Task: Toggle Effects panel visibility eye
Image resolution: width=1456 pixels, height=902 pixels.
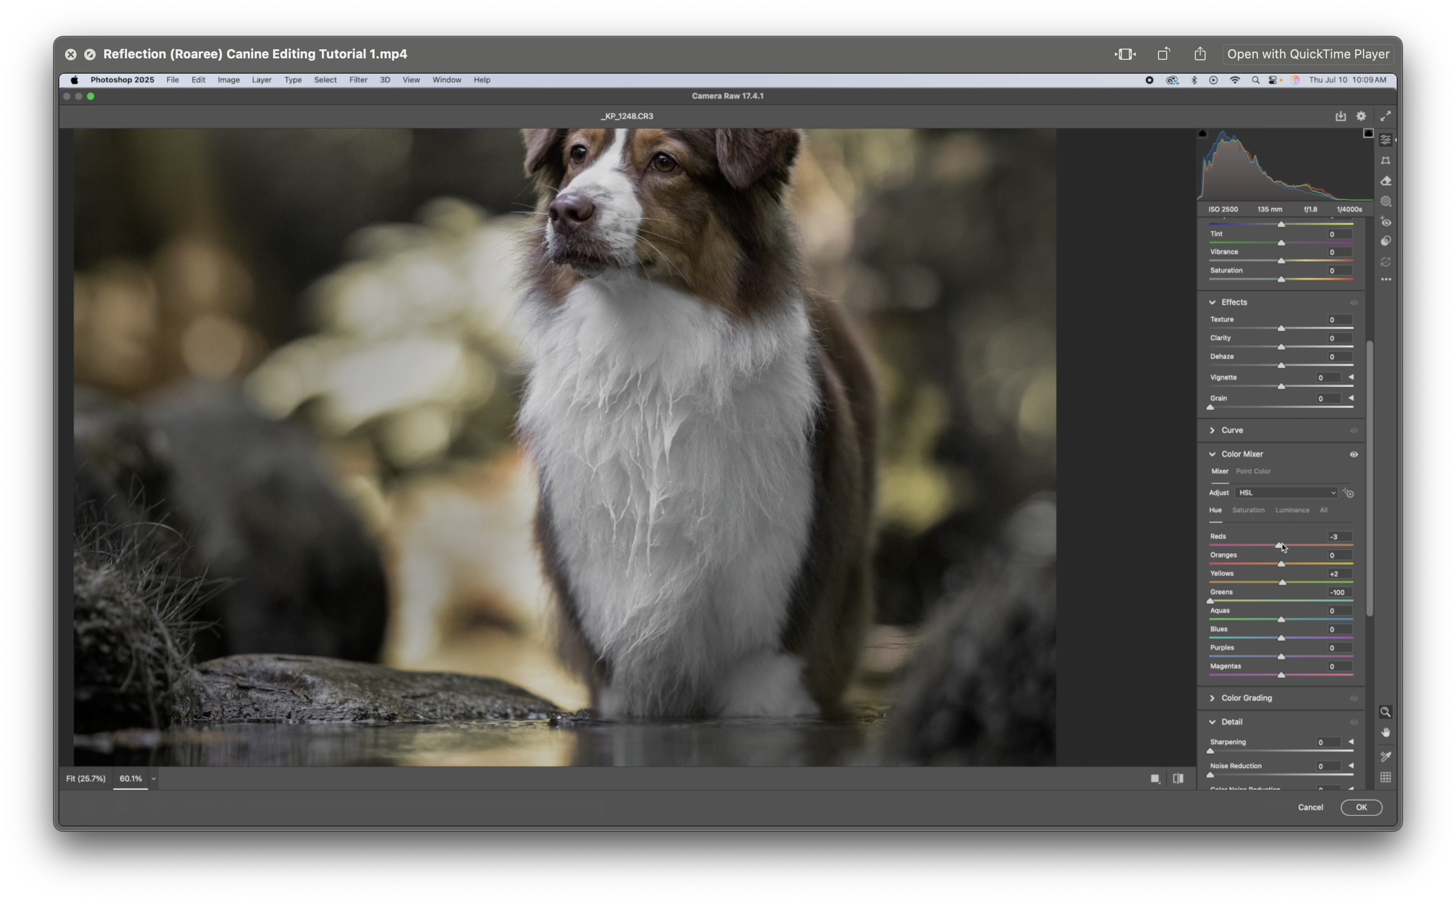Action: click(1353, 302)
